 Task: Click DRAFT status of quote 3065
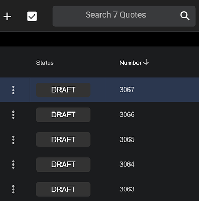[x=63, y=139]
